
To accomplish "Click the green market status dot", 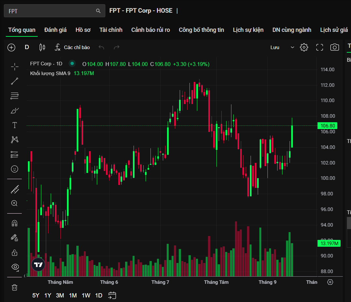I will pos(72,64).
